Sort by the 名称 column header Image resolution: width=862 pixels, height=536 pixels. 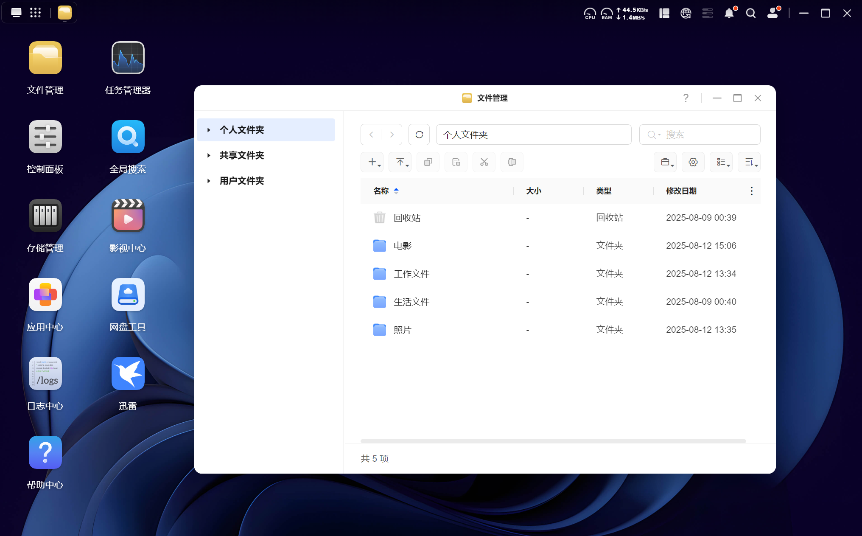pyautogui.click(x=381, y=191)
